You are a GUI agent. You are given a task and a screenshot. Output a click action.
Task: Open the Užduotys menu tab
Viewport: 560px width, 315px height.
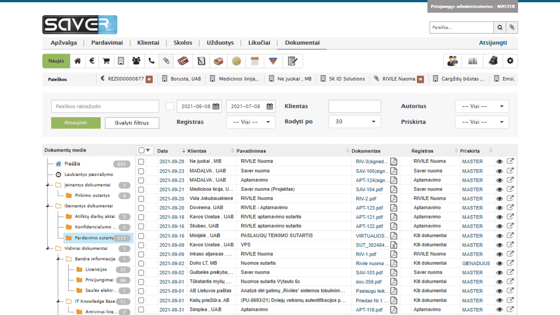(220, 43)
